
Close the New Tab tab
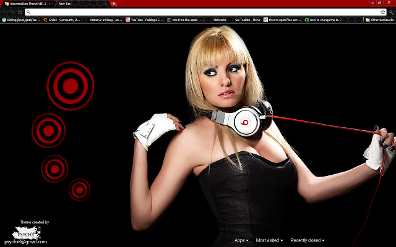point(106,4)
